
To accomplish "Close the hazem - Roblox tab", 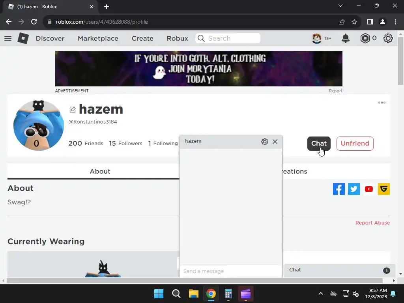I will [x=92, y=7].
